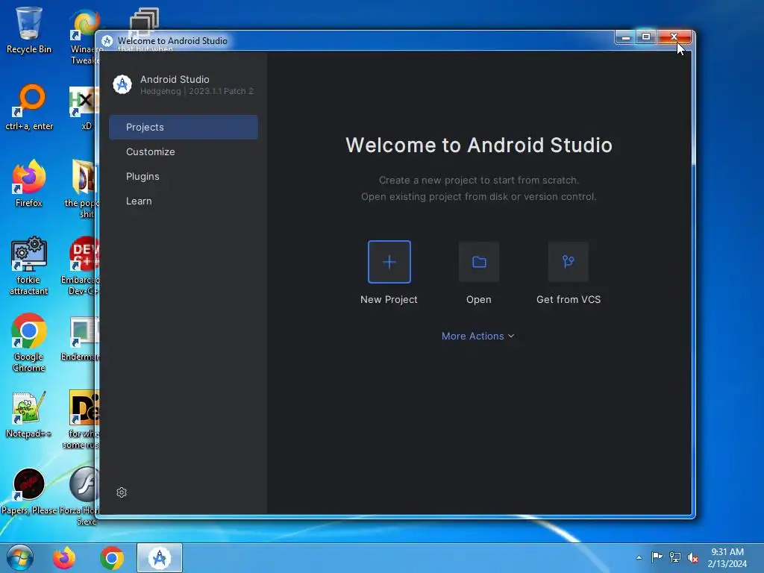Open the Plugins tab

[x=184, y=176]
